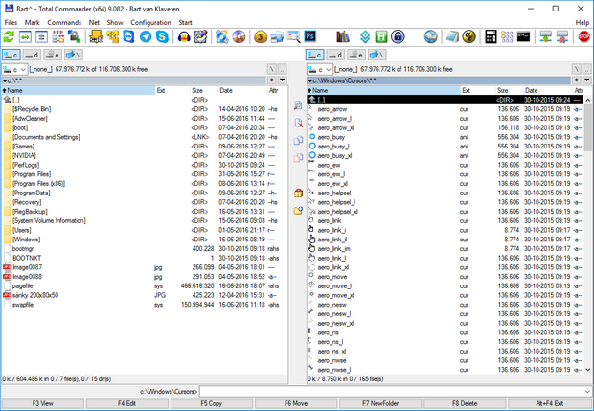The height and width of the screenshot is (411, 594).
Task: Switch left panel to drive e
Action: [x=53, y=55]
